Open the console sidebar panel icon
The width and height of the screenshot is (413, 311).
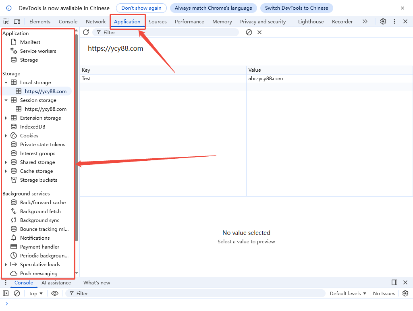pos(6,293)
